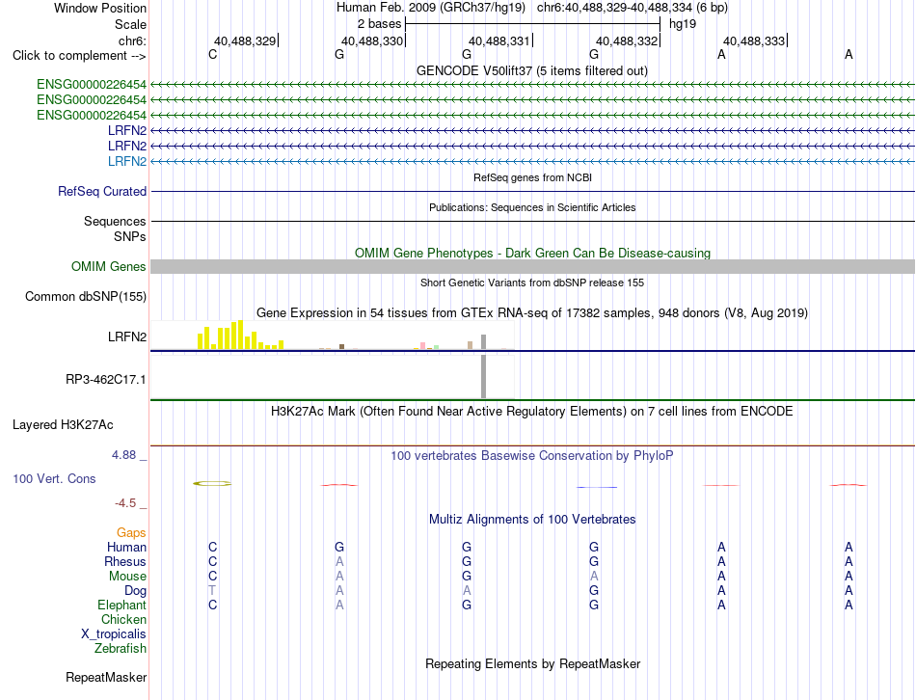Open 'Short Genetic Variants from dbSNP release 155'
Viewport: 916px width, 700px height.
pyautogui.click(x=532, y=283)
